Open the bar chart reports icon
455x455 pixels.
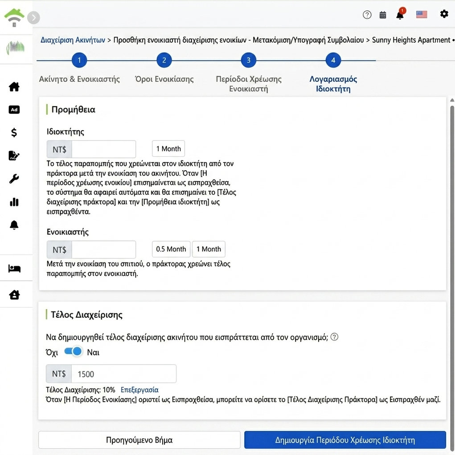coord(14,202)
